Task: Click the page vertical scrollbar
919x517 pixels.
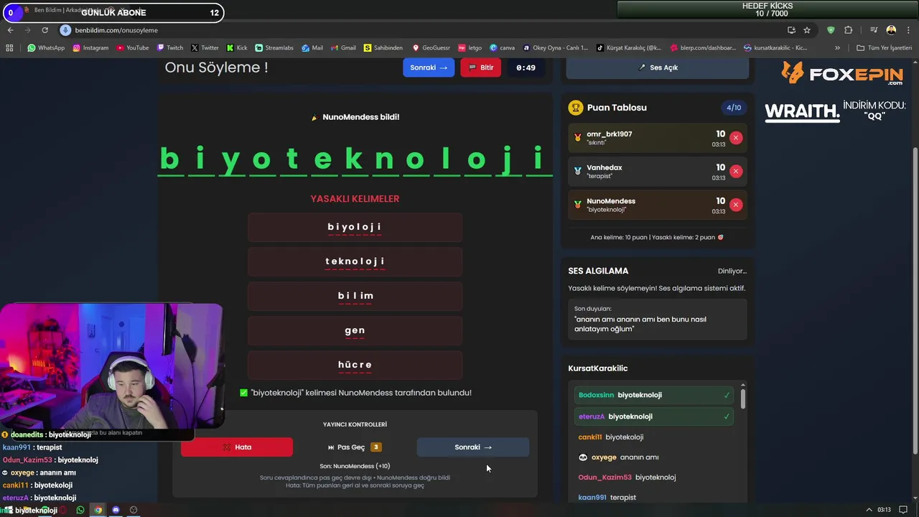Action: coord(915,300)
